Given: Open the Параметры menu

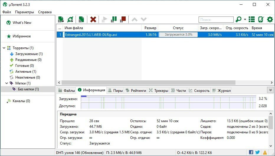Looking at the screenshot, I should click(24, 12).
